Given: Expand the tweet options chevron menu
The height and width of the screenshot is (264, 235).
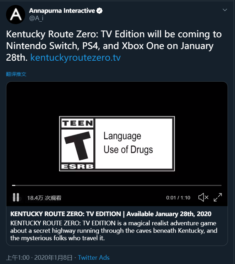Looking at the screenshot, I should pyautogui.click(x=225, y=10).
